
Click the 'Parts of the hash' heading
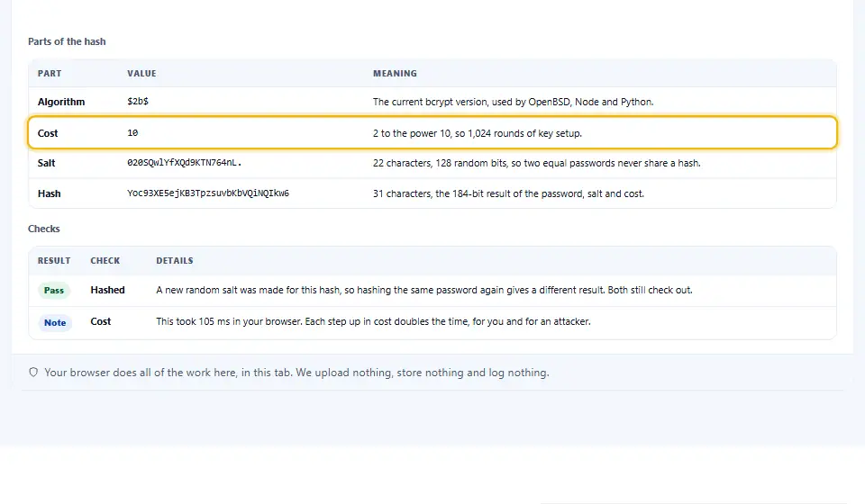(67, 41)
